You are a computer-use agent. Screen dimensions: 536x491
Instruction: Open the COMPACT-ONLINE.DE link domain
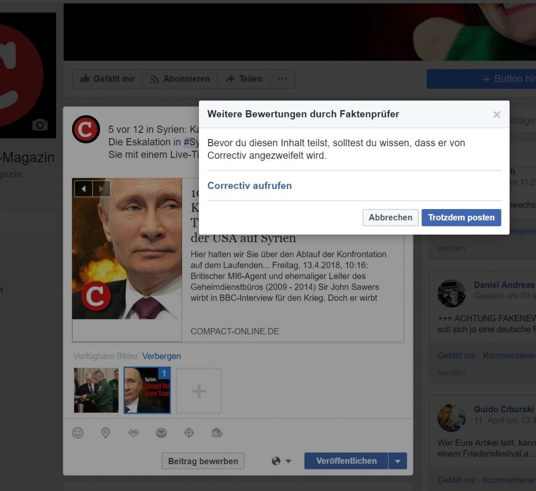point(235,331)
